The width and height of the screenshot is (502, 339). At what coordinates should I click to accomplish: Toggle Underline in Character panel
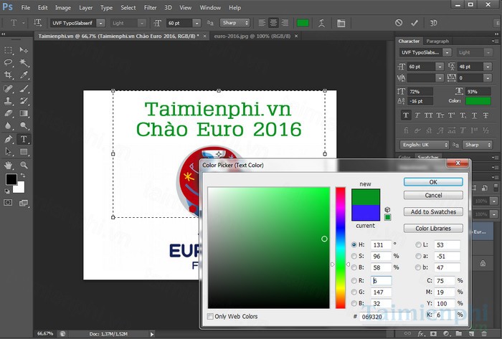click(474, 115)
